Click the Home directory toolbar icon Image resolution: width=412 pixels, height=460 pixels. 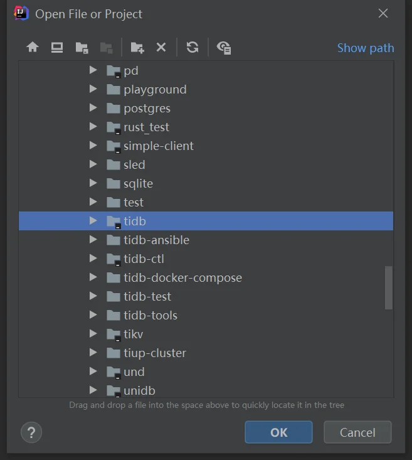point(33,47)
